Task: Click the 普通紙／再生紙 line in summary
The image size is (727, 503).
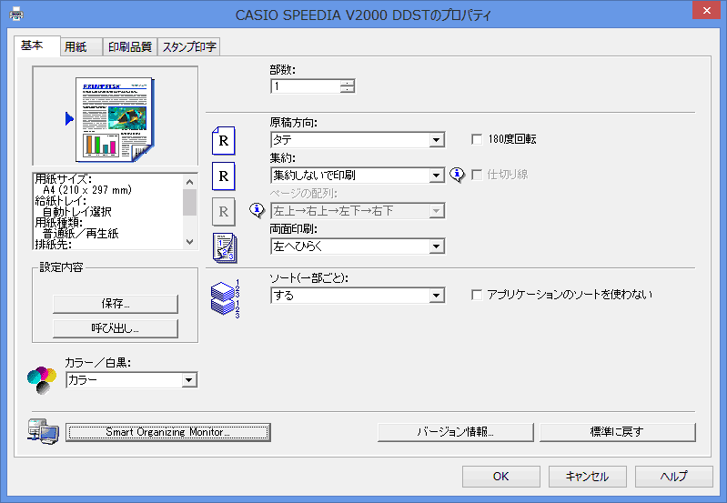Action: pos(81,234)
